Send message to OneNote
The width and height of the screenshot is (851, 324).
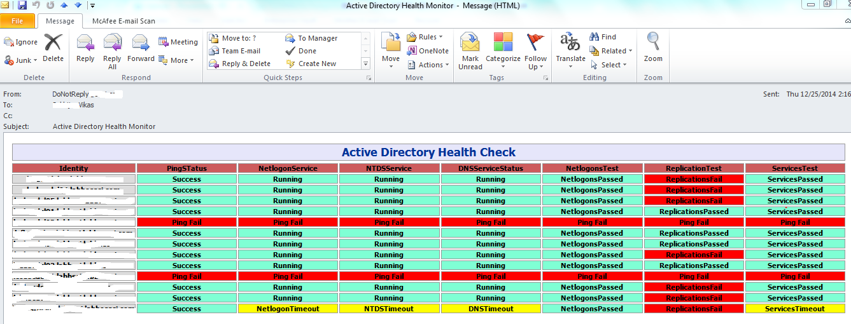click(428, 51)
